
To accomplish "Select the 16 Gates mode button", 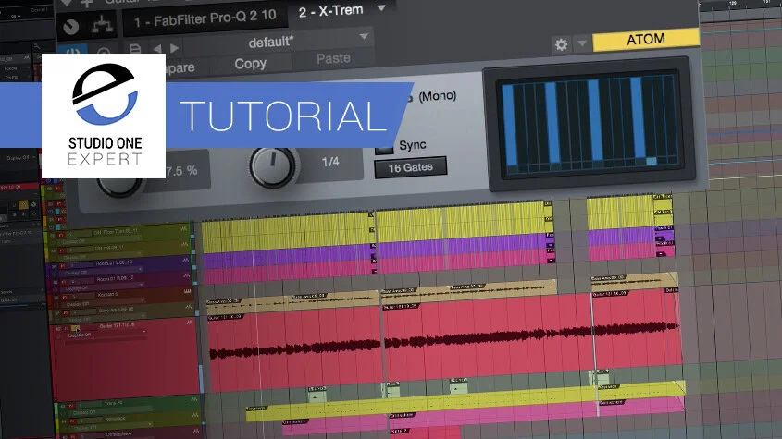I will [411, 167].
